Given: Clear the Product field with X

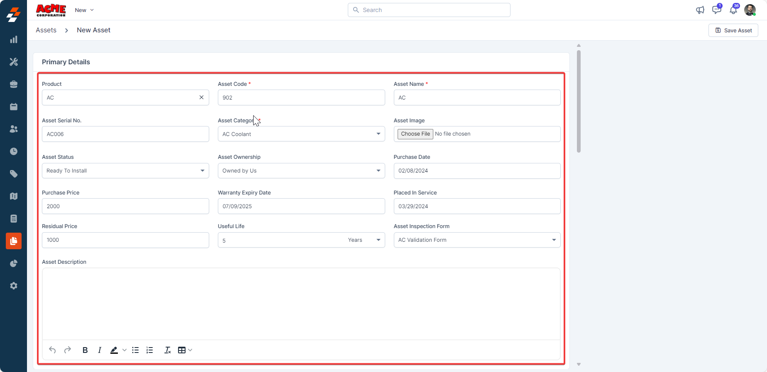Looking at the screenshot, I should tap(201, 97).
